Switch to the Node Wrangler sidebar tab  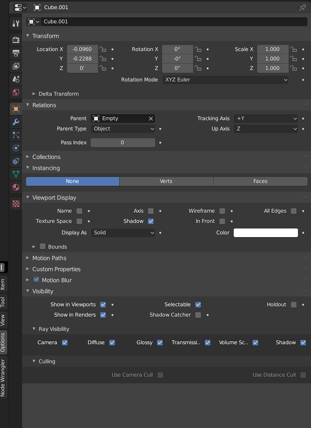pyautogui.click(x=3, y=378)
